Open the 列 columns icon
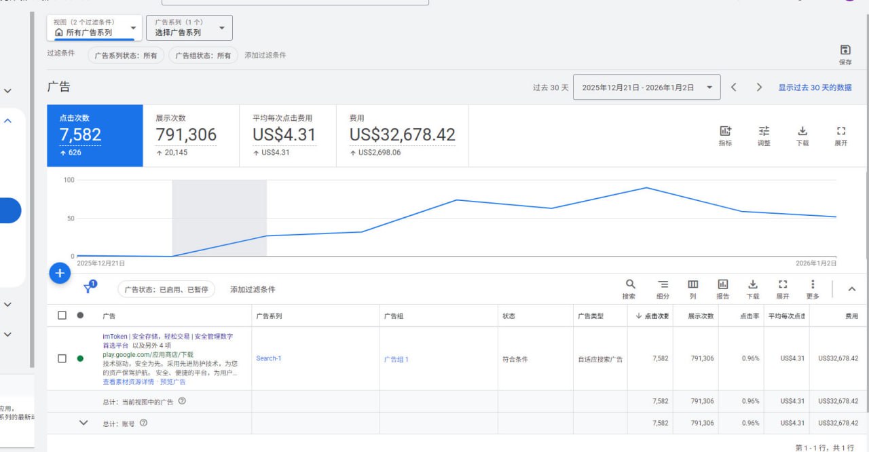The width and height of the screenshot is (869, 452). point(693,284)
